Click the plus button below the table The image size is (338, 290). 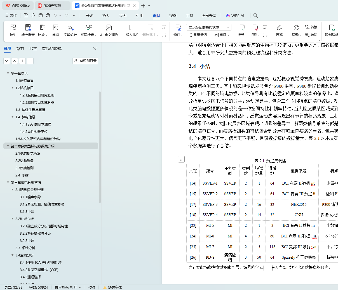(268, 268)
